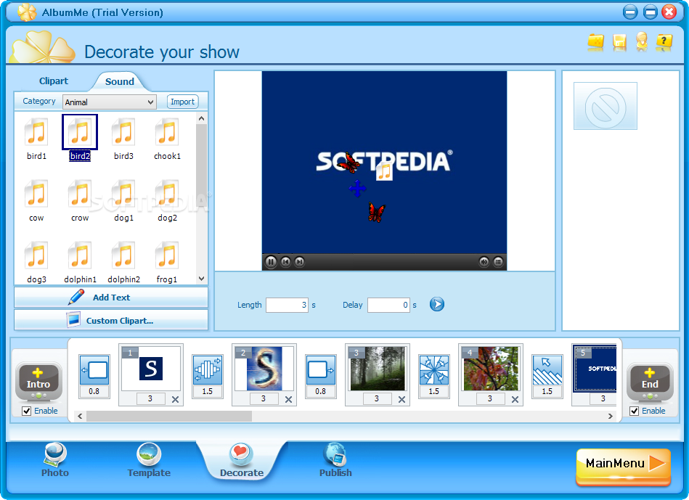689x500 pixels.
Task: Select the chook1 sound clip
Action: [x=167, y=139]
